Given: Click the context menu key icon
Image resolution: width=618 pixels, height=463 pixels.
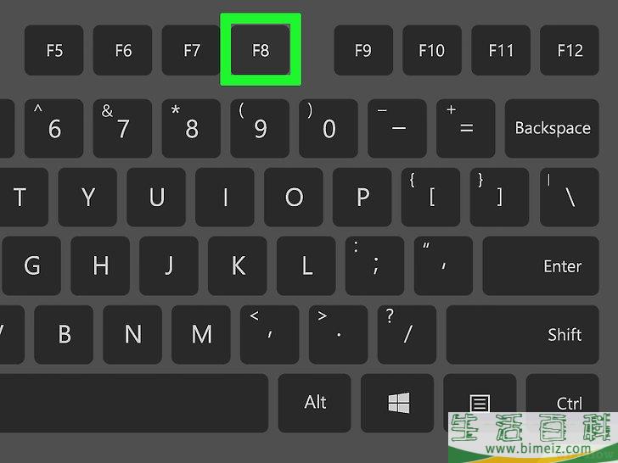Looking at the screenshot, I should (480, 403).
